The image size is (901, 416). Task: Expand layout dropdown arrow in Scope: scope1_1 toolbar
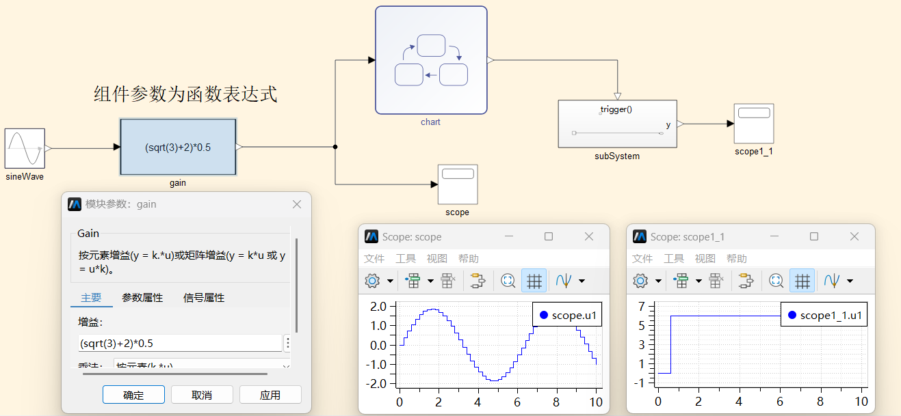click(x=698, y=281)
